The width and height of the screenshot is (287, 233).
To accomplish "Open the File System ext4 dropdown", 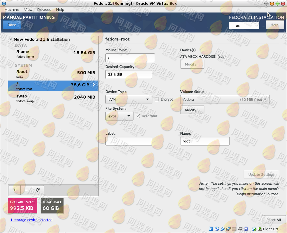I will (119, 116).
